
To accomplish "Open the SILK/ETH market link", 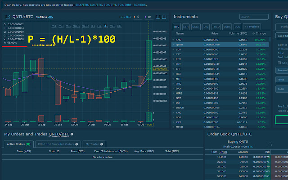I will pos(82,5).
